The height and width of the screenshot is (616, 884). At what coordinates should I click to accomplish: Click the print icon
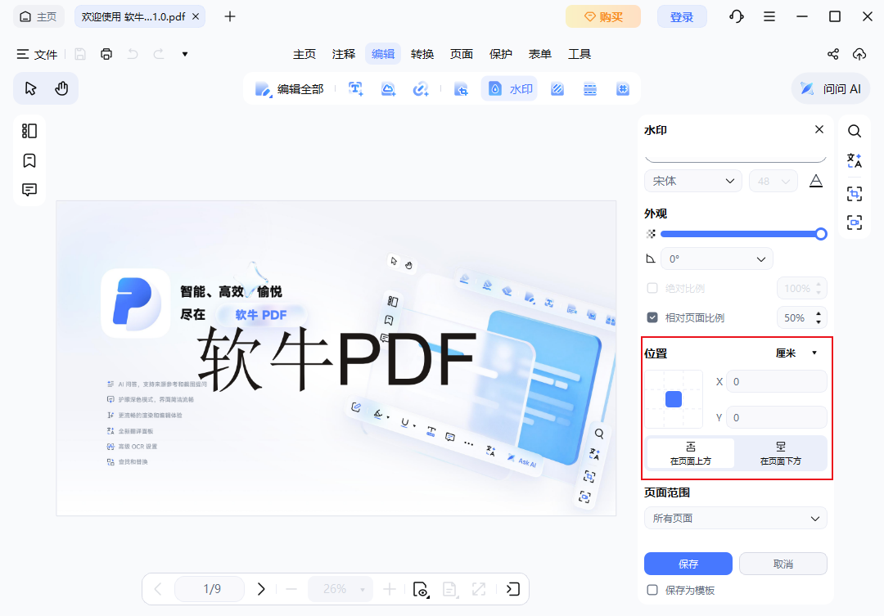point(106,54)
